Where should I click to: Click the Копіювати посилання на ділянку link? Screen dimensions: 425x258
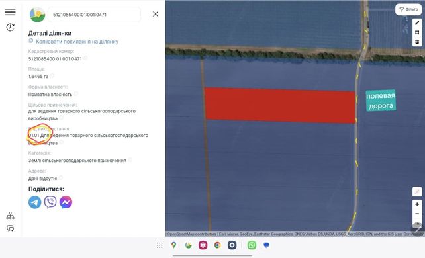tap(77, 42)
